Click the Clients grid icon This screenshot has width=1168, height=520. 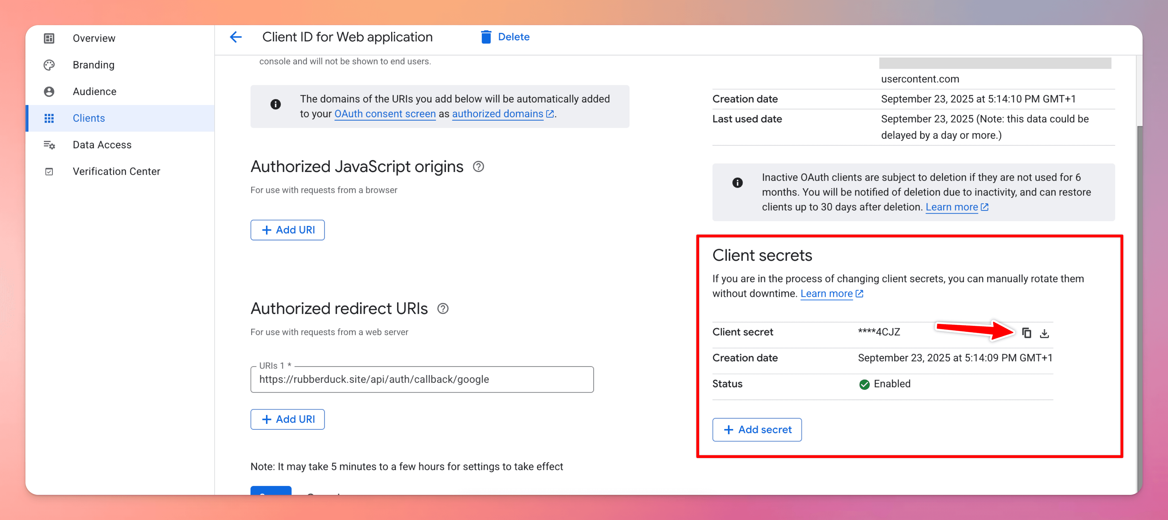point(49,118)
